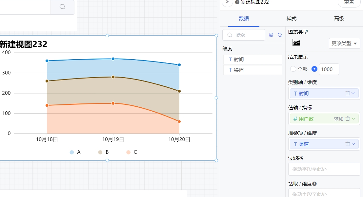
Task: Click the stacked area chart type icon
Action: pos(296,43)
